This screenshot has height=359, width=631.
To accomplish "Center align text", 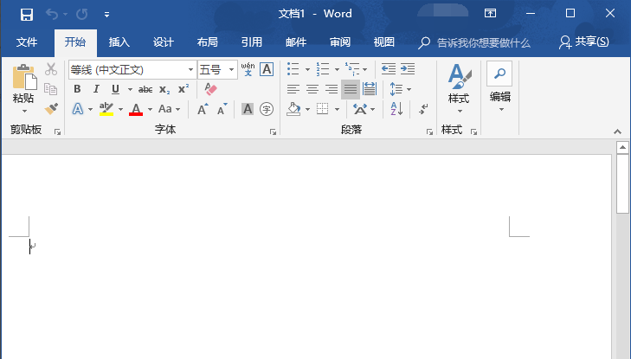I will click(x=312, y=89).
